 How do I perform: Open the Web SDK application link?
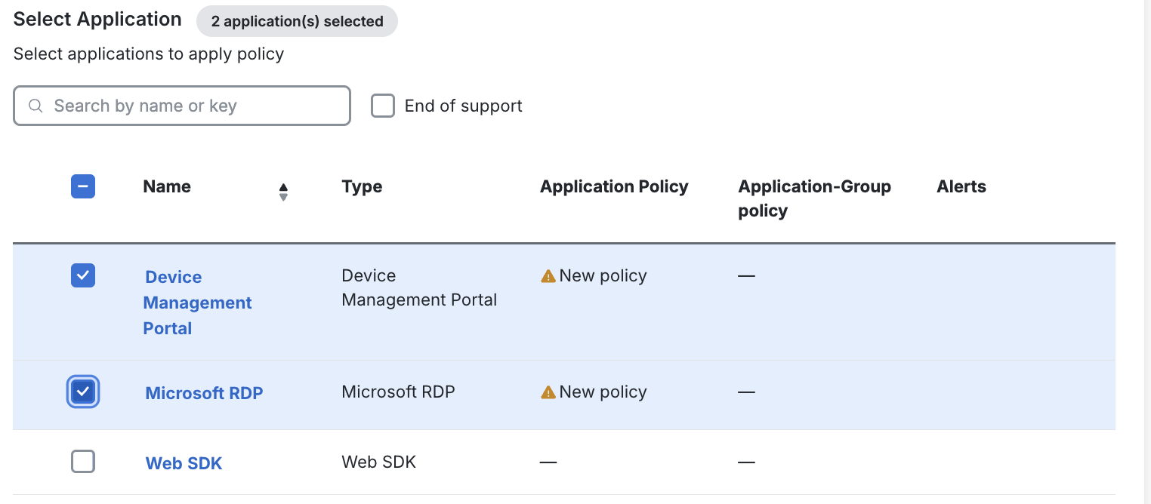click(x=184, y=462)
